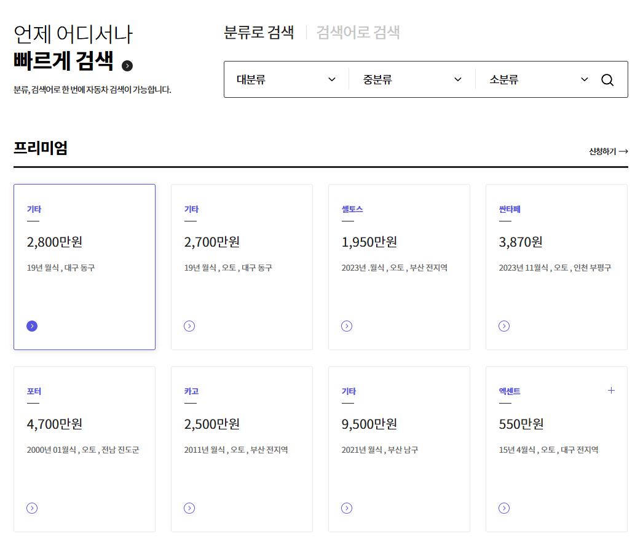Click the 싼타페 title link
Viewport: 635px width, 542px height.
click(510, 209)
